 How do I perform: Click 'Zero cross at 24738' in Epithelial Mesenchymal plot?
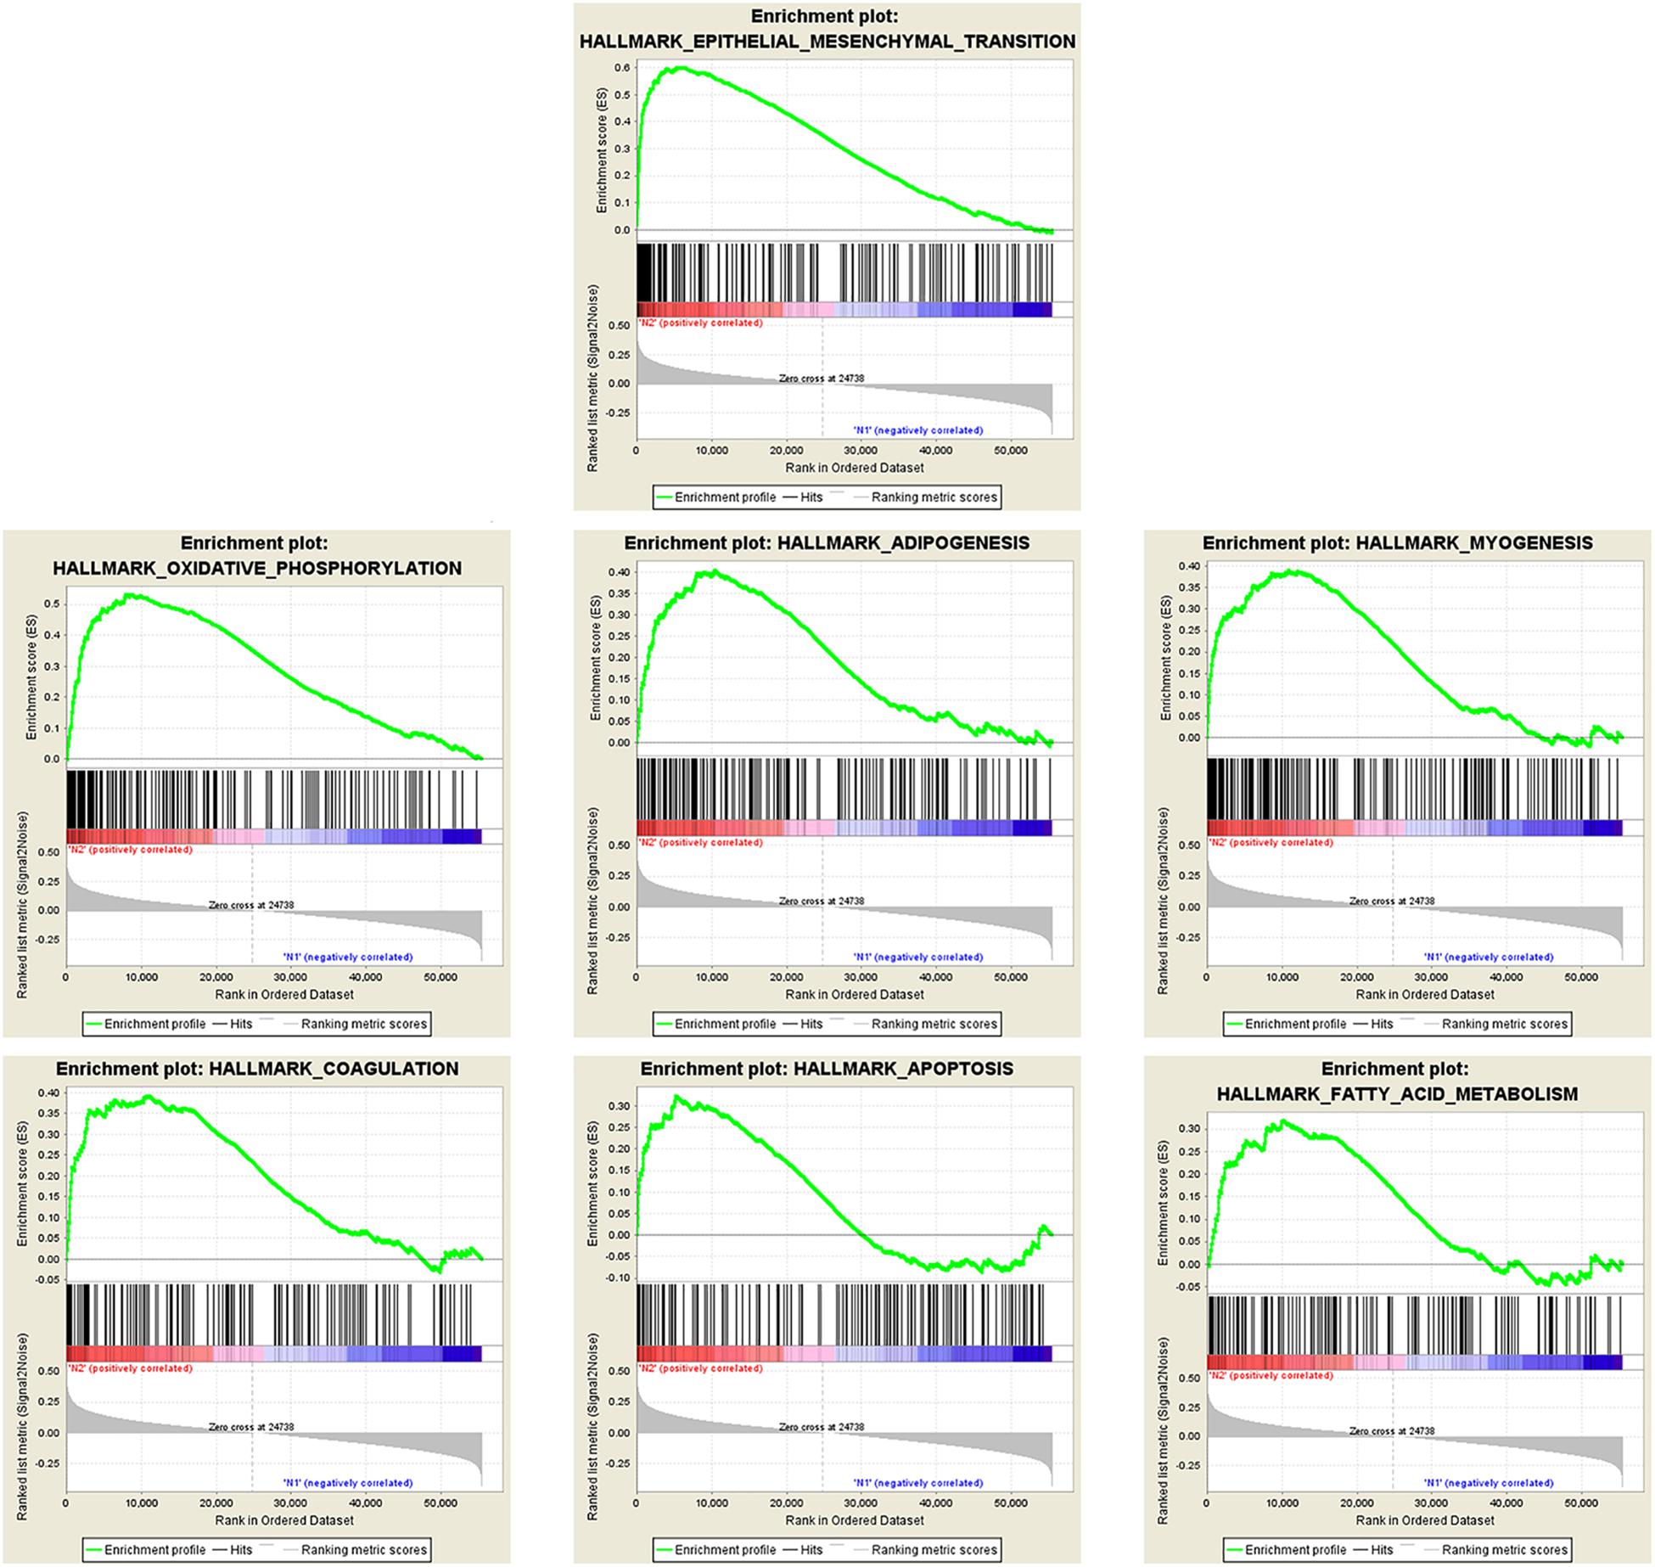point(822,379)
